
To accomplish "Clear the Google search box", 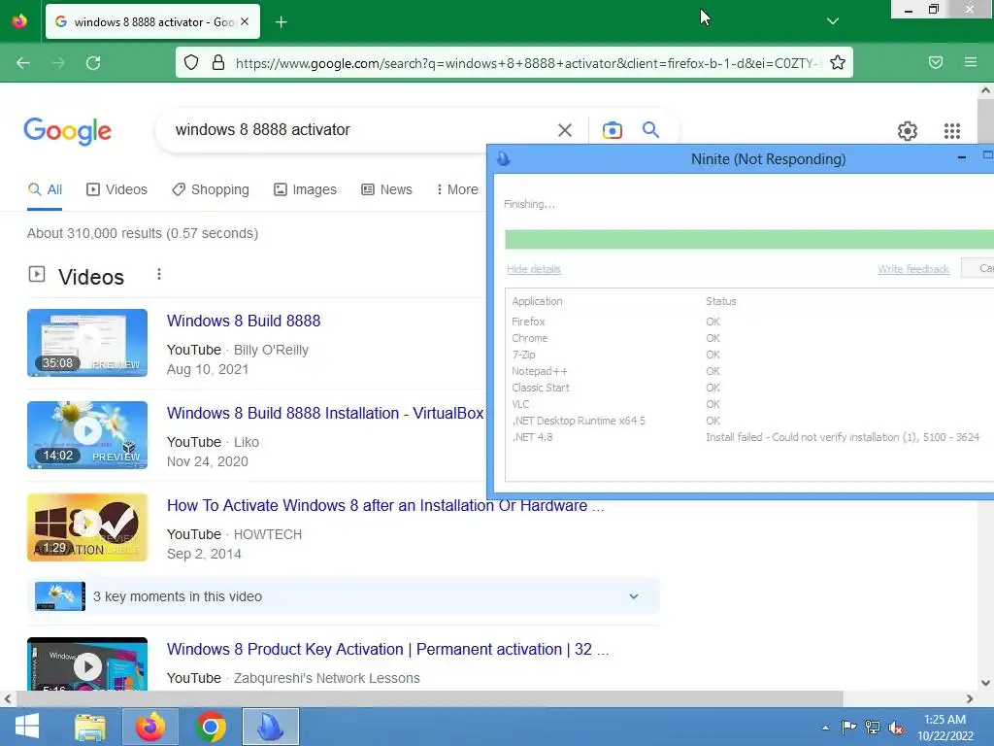I will 564,130.
